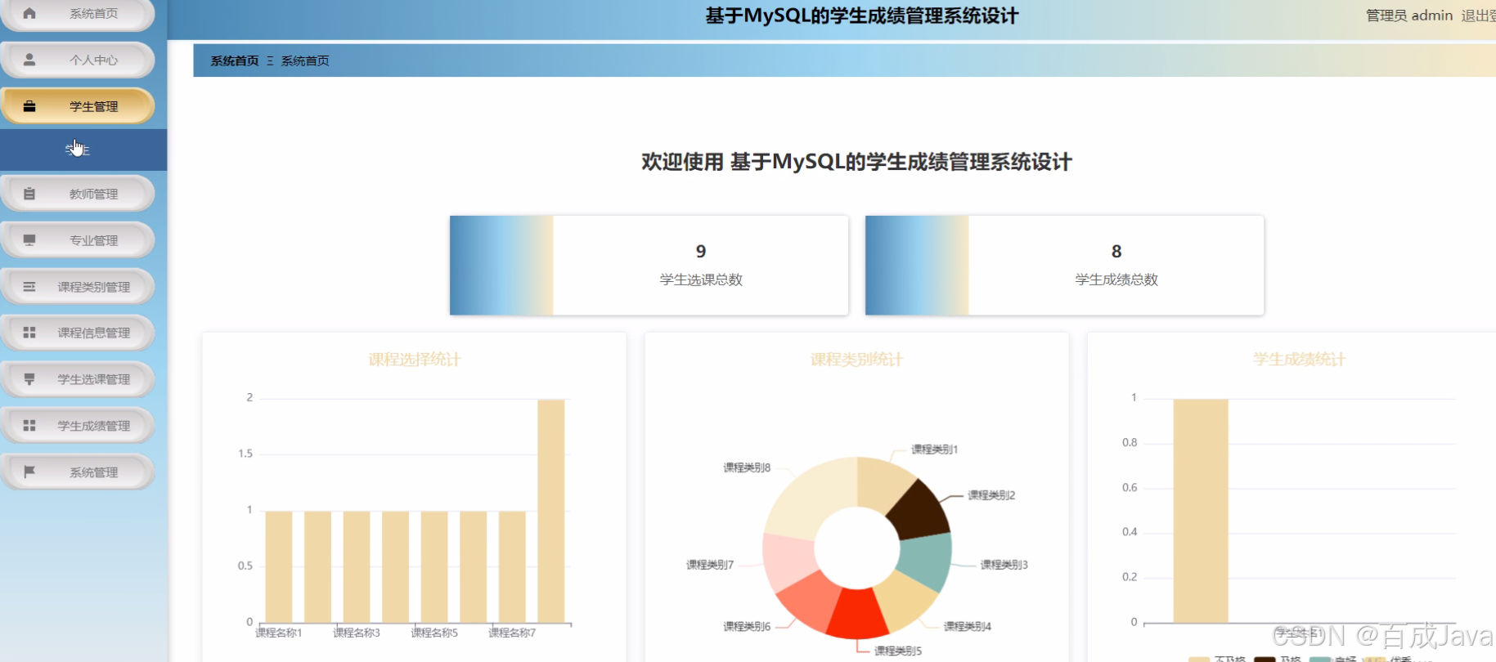Click the 课程类别5 pie label
The width and height of the screenshot is (1496, 662).
pos(898,651)
